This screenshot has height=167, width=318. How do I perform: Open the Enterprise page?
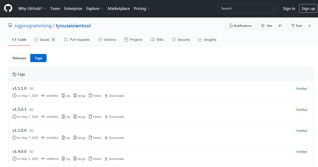pos(73,8)
